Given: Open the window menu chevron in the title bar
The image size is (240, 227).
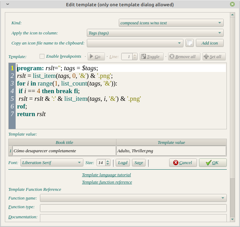Looking at the screenshot, I should (x=8, y=4).
